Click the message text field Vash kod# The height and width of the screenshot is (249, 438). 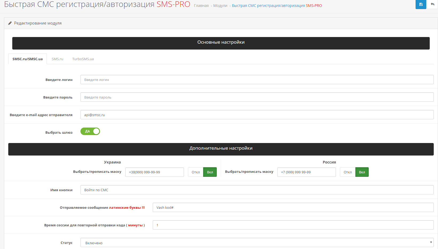point(293,207)
